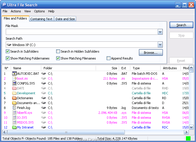This screenshot has width=196, height=142.
Task: Click the IO.SYS file icon
Action: [14, 118]
